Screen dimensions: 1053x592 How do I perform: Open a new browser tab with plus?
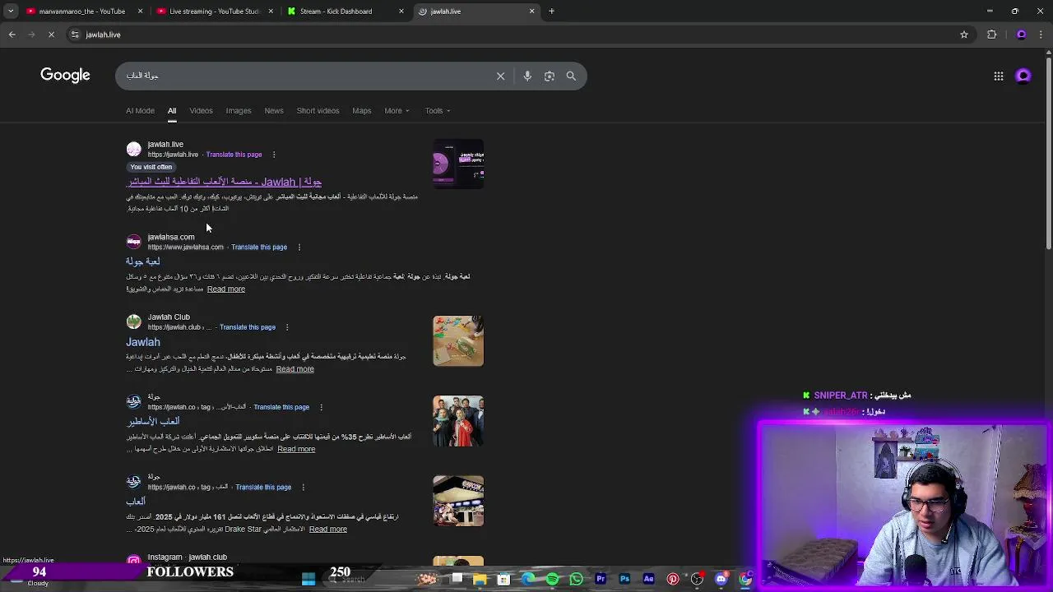pyautogui.click(x=552, y=12)
